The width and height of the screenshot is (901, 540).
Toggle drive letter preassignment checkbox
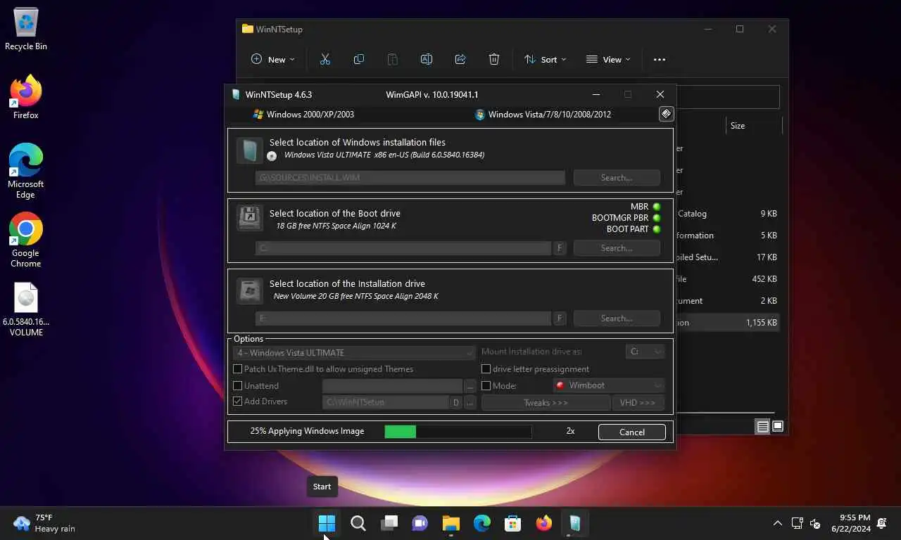[486, 369]
